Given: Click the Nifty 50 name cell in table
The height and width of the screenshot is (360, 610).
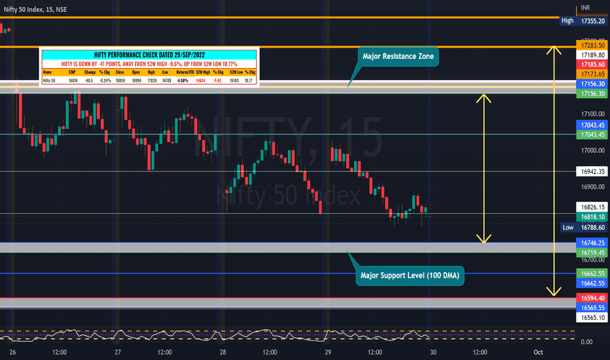Looking at the screenshot, I should tap(49, 81).
